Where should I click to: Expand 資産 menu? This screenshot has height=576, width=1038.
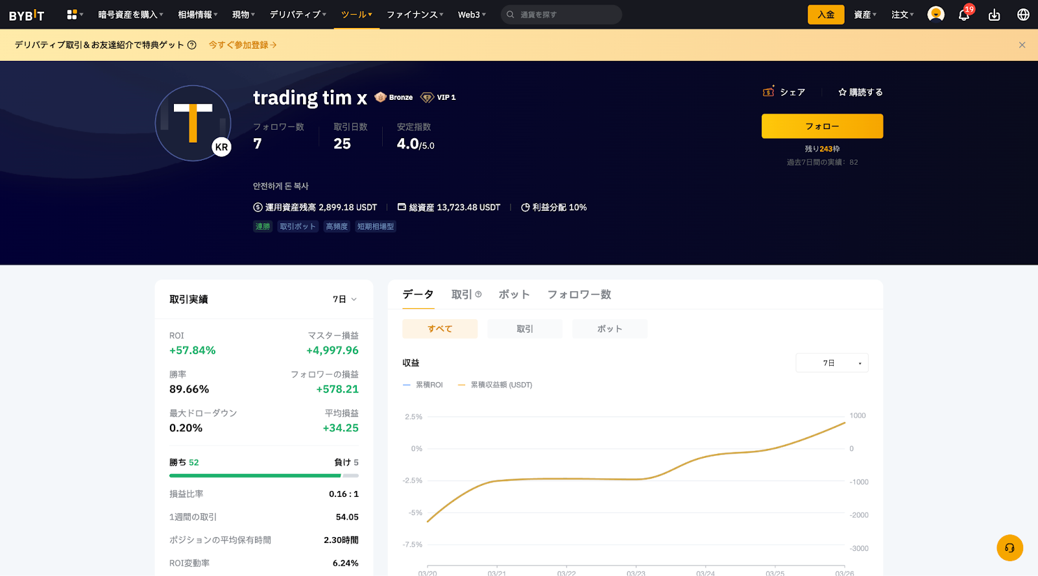pos(865,14)
